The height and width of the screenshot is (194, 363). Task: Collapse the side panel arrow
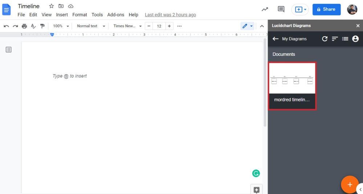pos(360,189)
